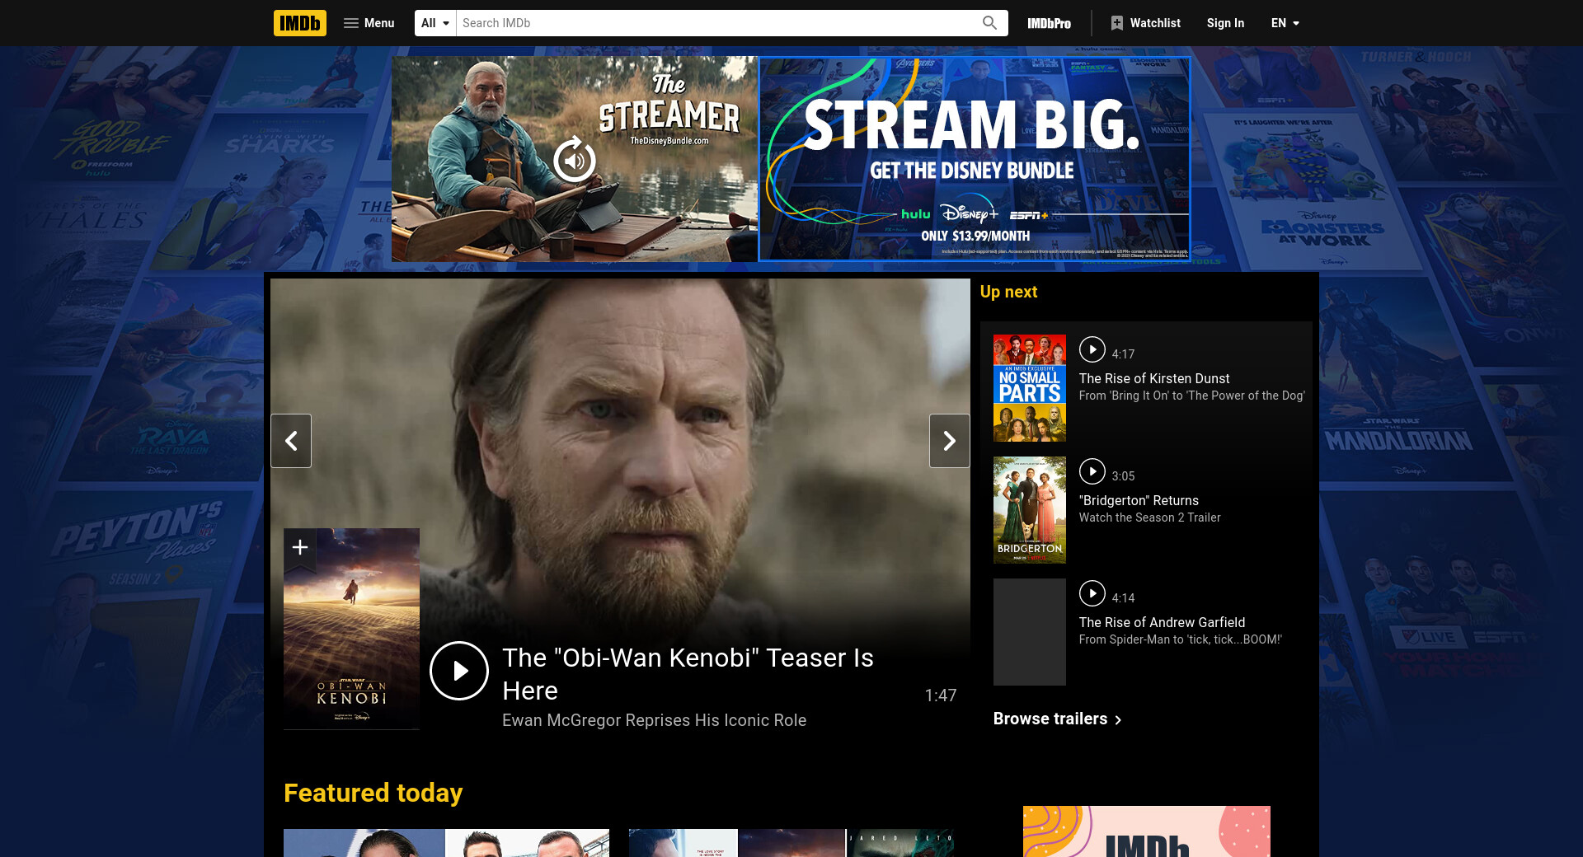Play The Rise of Kirsten Dunst video

(x=1092, y=349)
